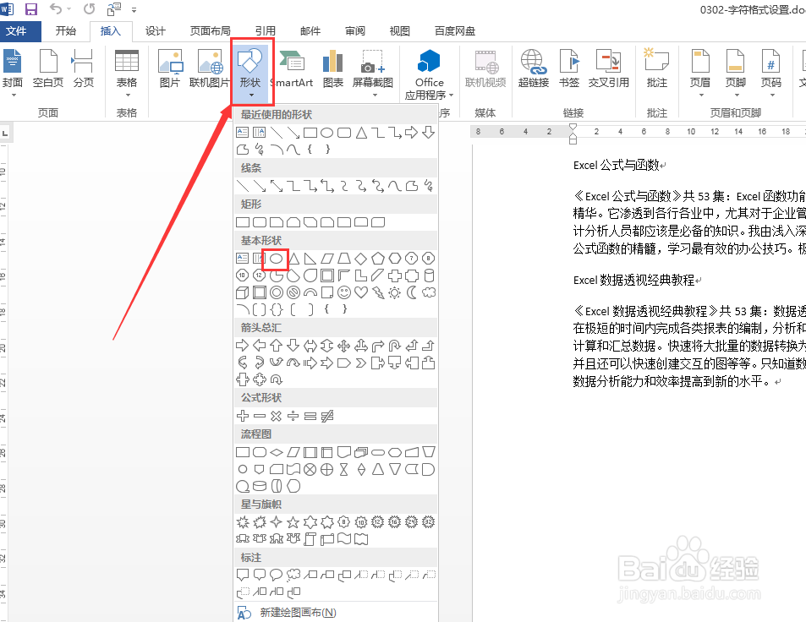Switch to the Page Layout (页面布局) tab
Image resolution: width=806 pixels, height=622 pixels.
tap(211, 30)
